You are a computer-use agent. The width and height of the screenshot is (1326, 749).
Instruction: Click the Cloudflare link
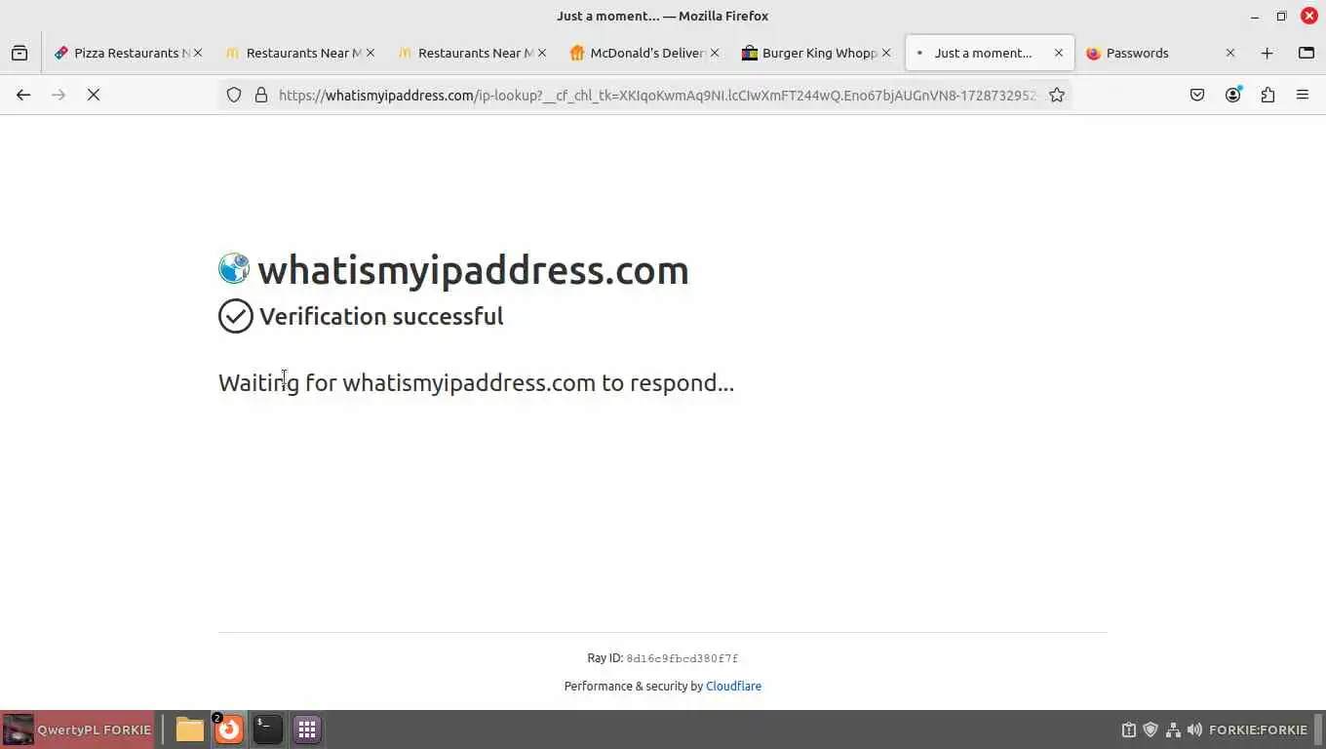click(733, 686)
